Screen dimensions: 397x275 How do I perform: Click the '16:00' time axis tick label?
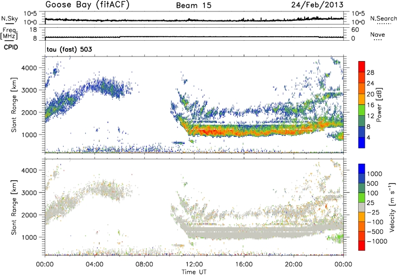pyautogui.click(x=244, y=265)
